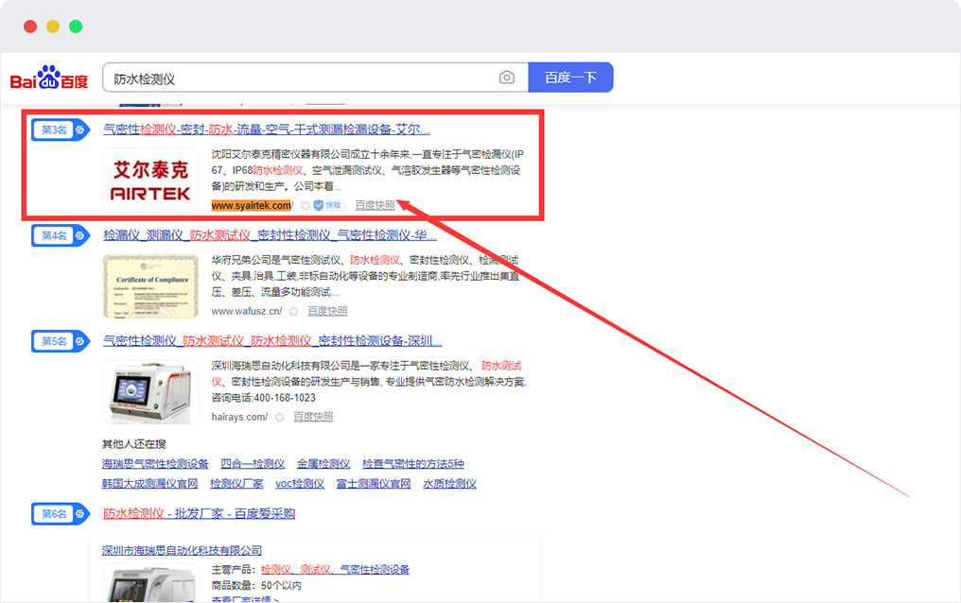Click the 检测仪 product link under 主营产品
The width and height of the screenshot is (961, 603).
pyautogui.click(x=276, y=570)
